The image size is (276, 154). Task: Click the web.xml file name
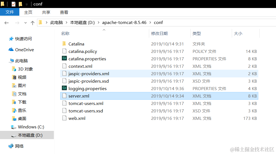[77, 118]
